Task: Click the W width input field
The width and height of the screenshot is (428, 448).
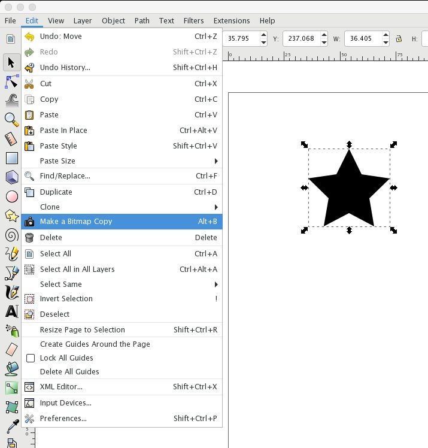Action: point(363,38)
